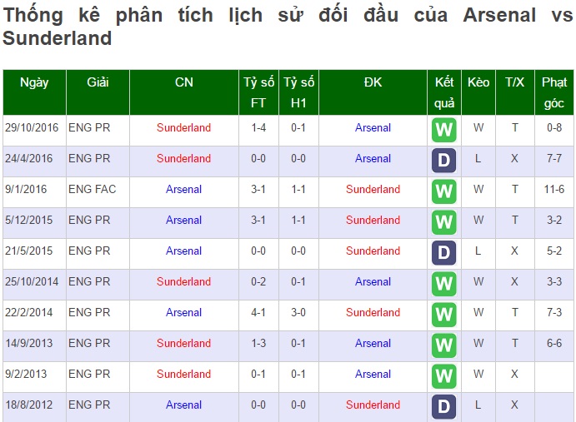Select the D draw badge for 21/5/2015
Viewport: 576px width, 422px height.
pos(443,253)
